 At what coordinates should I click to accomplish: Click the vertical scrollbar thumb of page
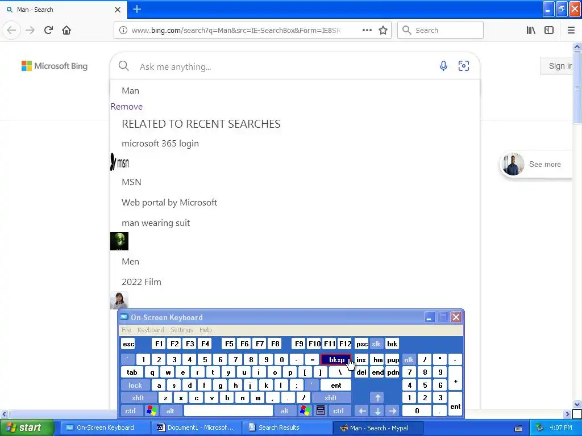pos(577,88)
